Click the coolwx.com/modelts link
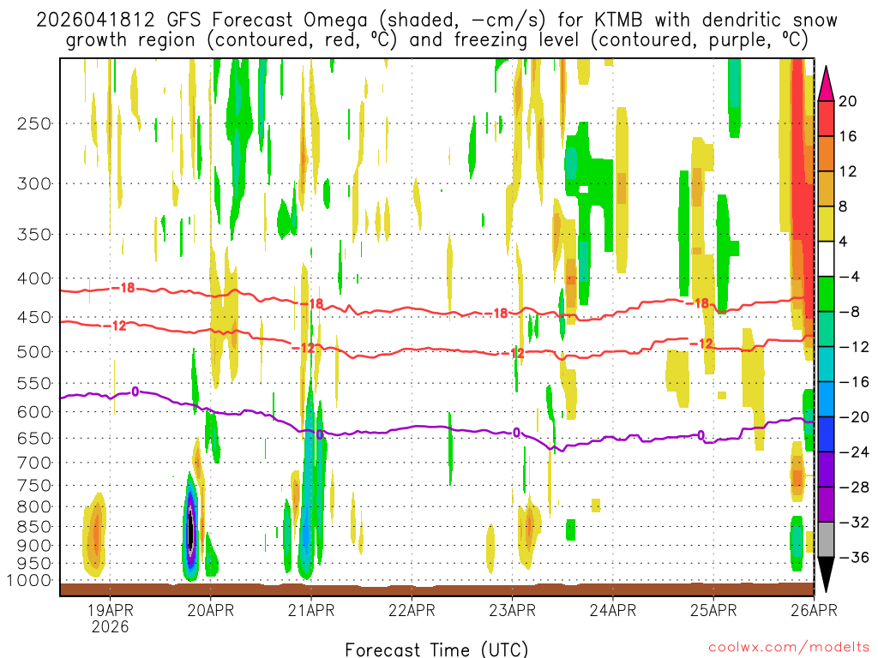This screenshot has width=878, height=658. pos(789,648)
